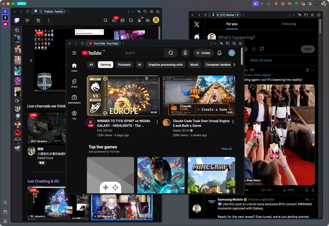Viewport: 329px width, 226px height.
Task: Open Subscriptions in the YouTube sidebar
Action: click(x=74, y=99)
